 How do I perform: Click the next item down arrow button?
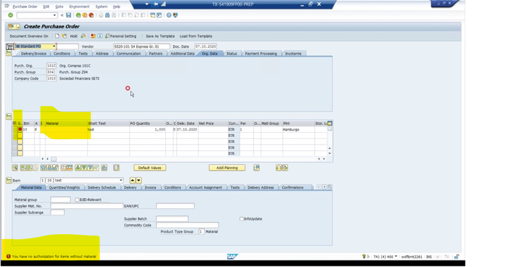139,181
